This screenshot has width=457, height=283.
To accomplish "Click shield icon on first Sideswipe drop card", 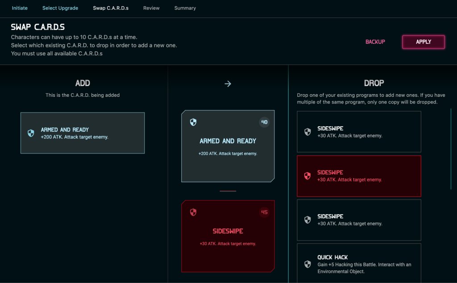I will point(307,132).
